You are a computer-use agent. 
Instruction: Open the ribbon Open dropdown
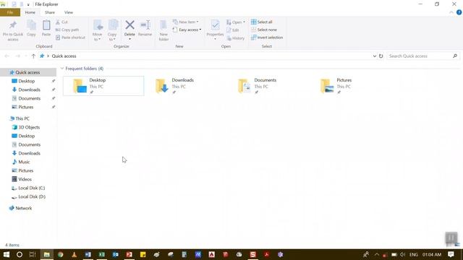236,22
